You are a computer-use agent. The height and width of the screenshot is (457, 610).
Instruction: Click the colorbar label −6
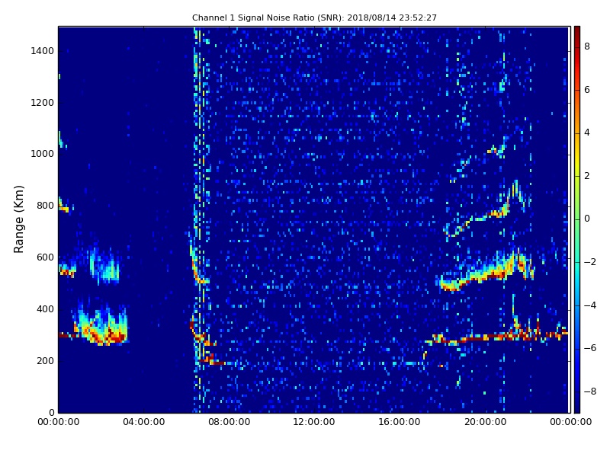pos(590,348)
